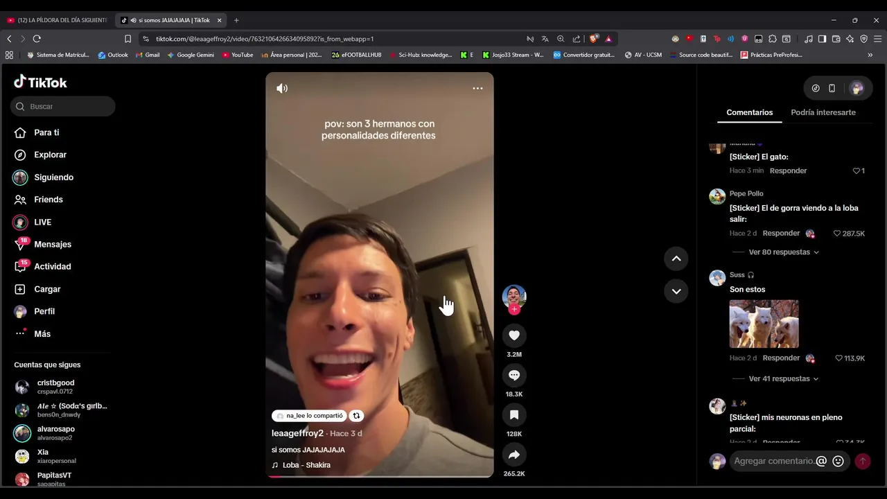Like Pepe Pollo's comment with 287.5K likes
The image size is (887, 499).
click(x=836, y=234)
